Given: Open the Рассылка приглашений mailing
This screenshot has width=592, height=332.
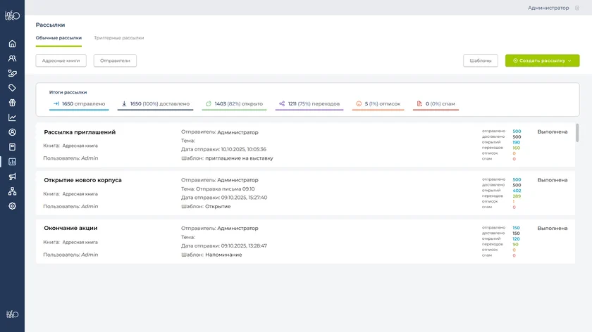Looking at the screenshot, I should coord(80,132).
